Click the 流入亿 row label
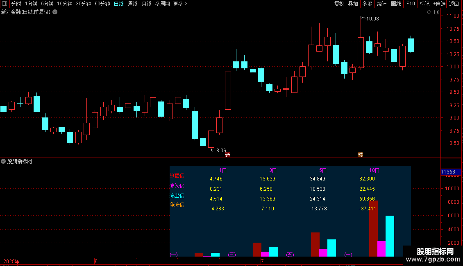The width and height of the screenshot is (463, 266). pyautogui.click(x=177, y=186)
